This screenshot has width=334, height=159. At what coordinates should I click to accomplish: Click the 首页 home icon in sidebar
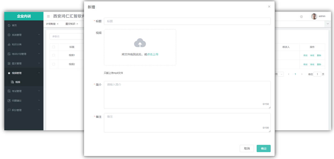coord(9,25)
